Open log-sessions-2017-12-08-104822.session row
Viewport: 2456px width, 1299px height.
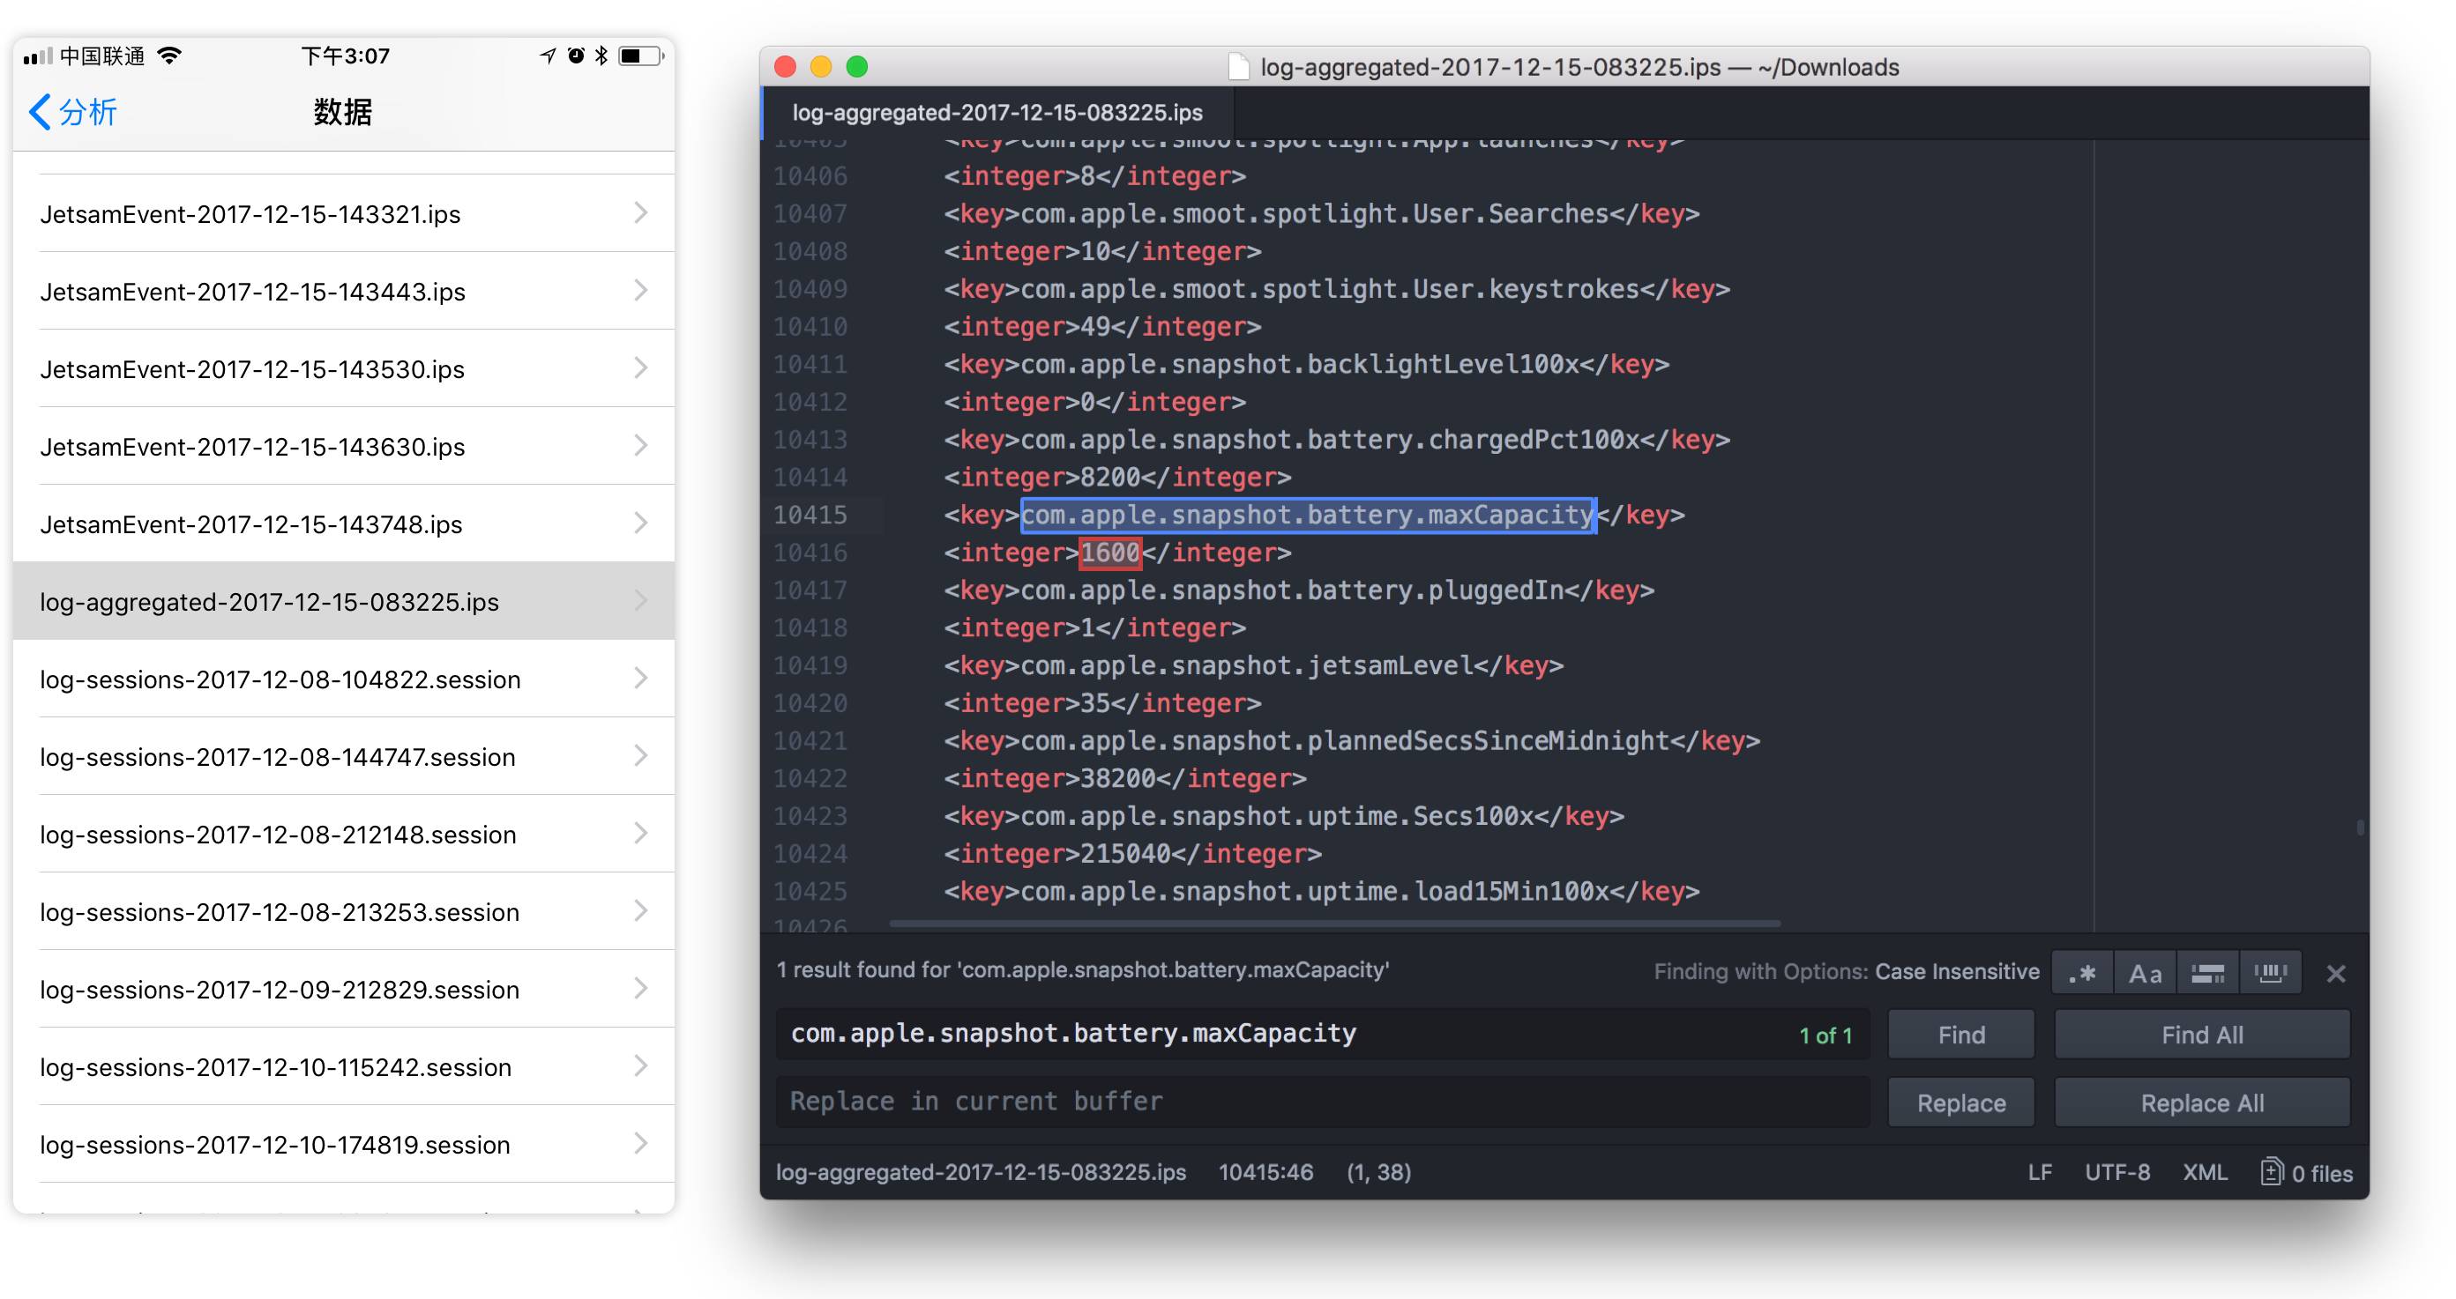[343, 679]
